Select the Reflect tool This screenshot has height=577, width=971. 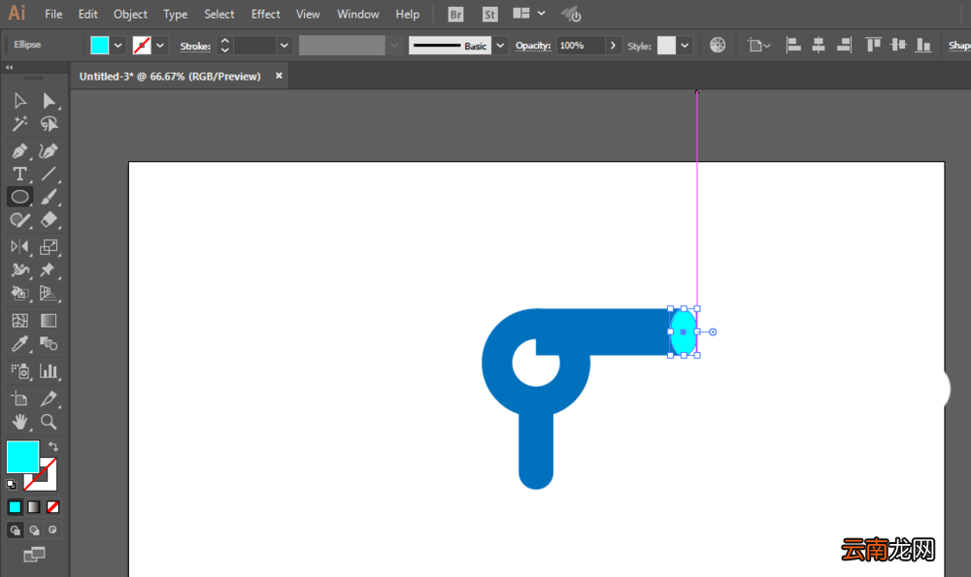click(19, 246)
